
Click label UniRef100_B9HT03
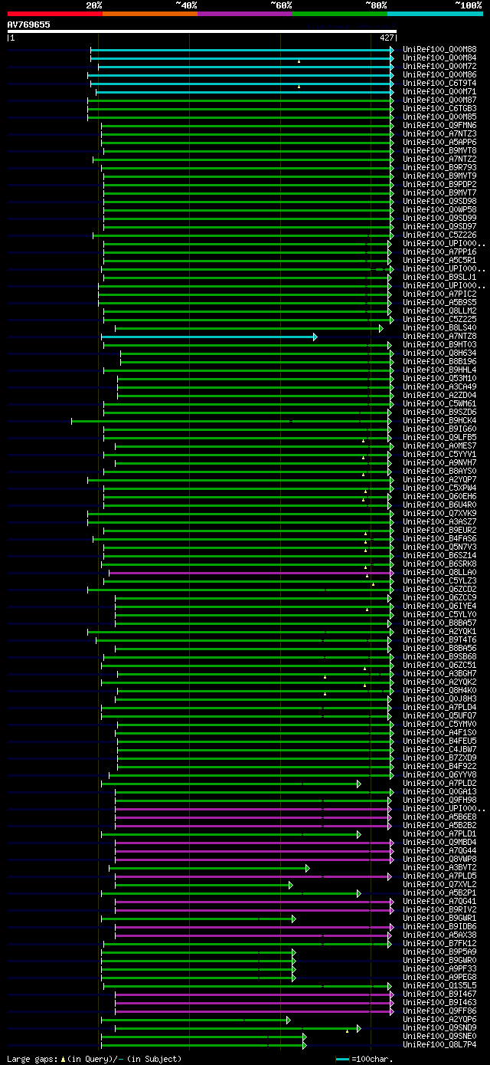click(439, 345)
